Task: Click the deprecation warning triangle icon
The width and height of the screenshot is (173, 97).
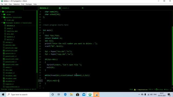Action: click(x=135, y=89)
